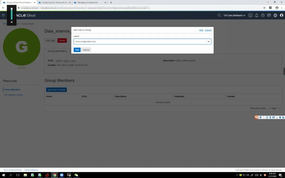This screenshot has width=285, height=178.
Task: Click the blue Add button in dialog
Action: [77, 50]
